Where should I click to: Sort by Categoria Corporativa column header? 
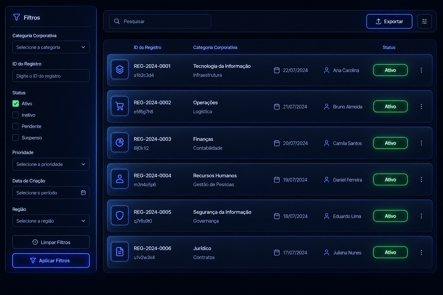click(215, 47)
